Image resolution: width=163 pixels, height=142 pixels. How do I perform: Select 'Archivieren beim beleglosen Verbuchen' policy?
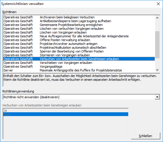(79, 17)
